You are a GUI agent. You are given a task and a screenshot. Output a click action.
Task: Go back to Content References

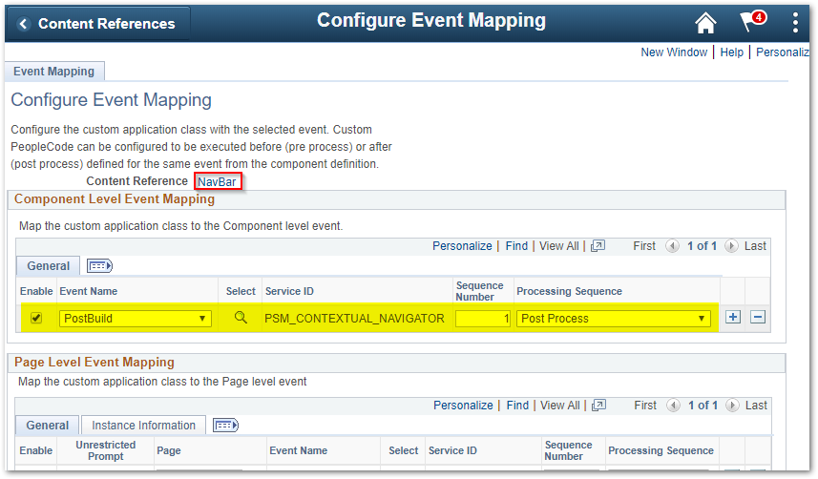point(97,24)
